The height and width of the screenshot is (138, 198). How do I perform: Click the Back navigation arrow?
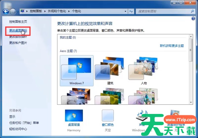coord(6,12)
